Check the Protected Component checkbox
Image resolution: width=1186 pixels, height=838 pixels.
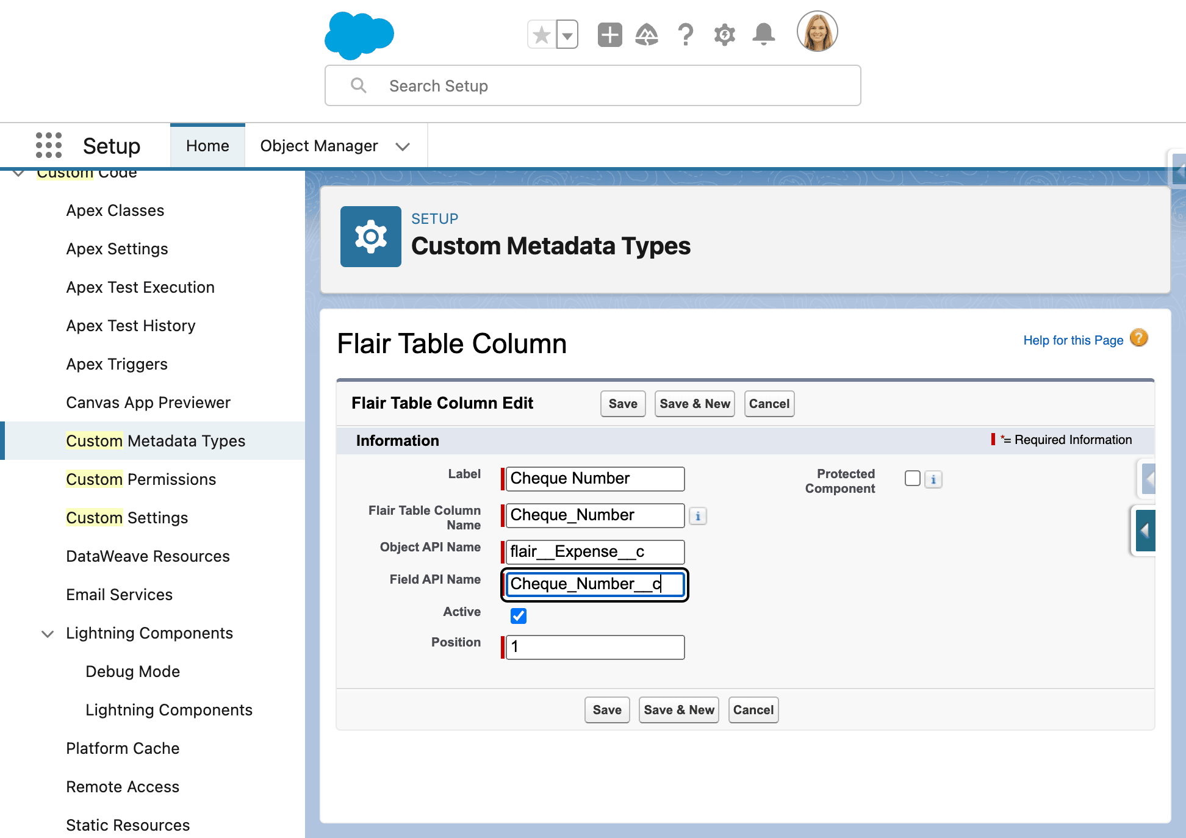[x=913, y=478]
